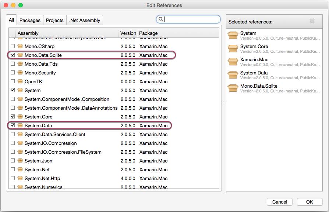The image size is (329, 212).
Task: Select System.IO.Compression.FileSystem assembly name
Action: 63,152
